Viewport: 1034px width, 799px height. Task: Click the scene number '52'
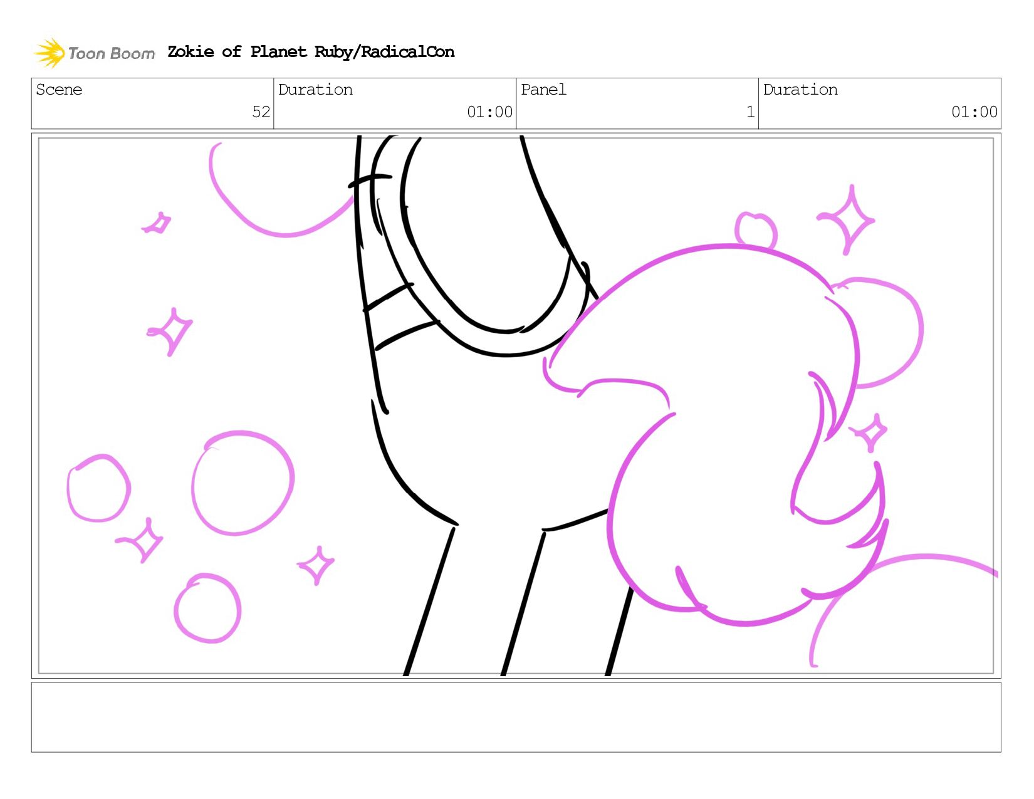(x=261, y=112)
